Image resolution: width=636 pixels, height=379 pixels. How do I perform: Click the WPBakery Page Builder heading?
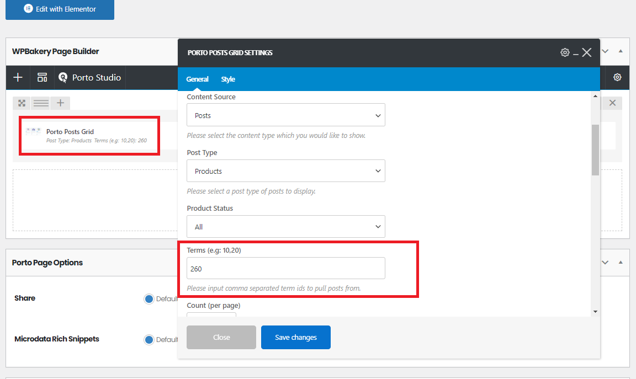pyautogui.click(x=56, y=51)
